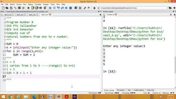176x99 pixels.
Task: Run current cell icon
Action: coord(33,8)
